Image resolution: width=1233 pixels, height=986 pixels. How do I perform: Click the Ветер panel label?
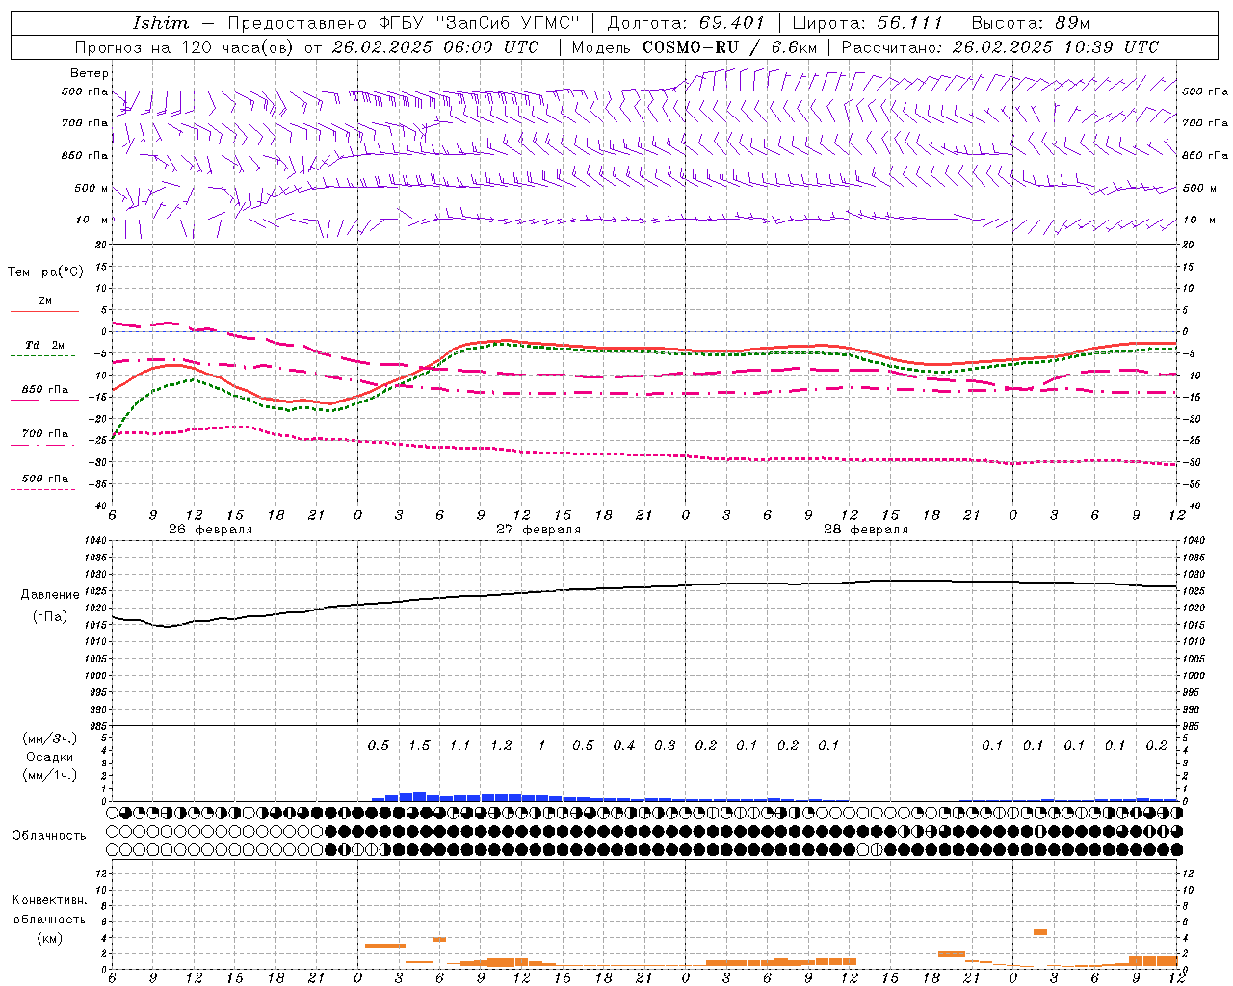coord(90,73)
